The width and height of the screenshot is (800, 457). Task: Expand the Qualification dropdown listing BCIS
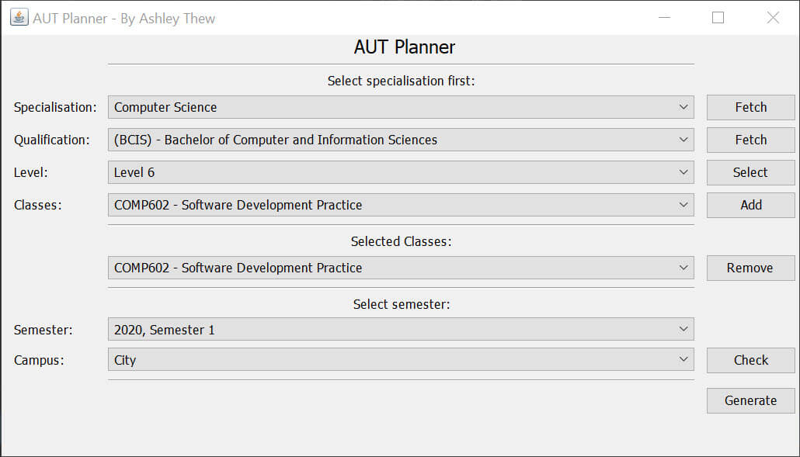pyautogui.click(x=400, y=140)
